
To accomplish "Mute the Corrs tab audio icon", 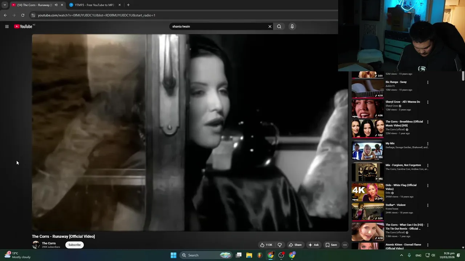I will pos(56,5).
